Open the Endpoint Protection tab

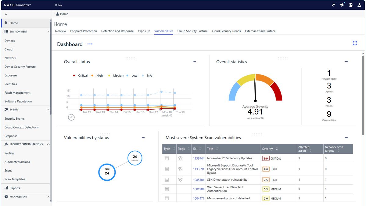(x=84, y=31)
